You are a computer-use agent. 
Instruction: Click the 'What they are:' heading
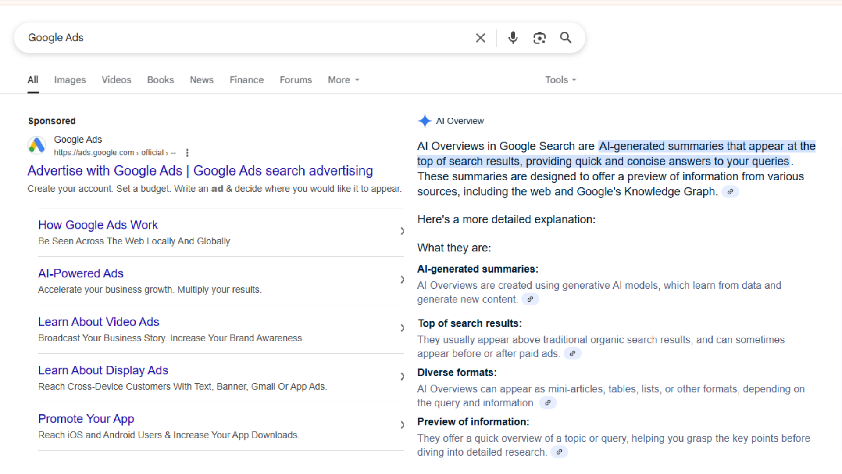454,248
